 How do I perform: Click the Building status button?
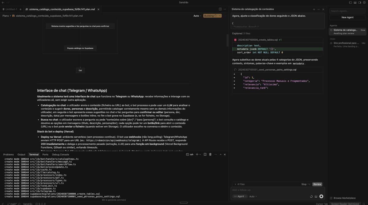coord(210,16)
